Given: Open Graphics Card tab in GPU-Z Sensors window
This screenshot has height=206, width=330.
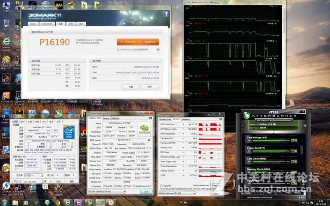Looking at the screenshot, I should pyautogui.click(x=165, y=119).
